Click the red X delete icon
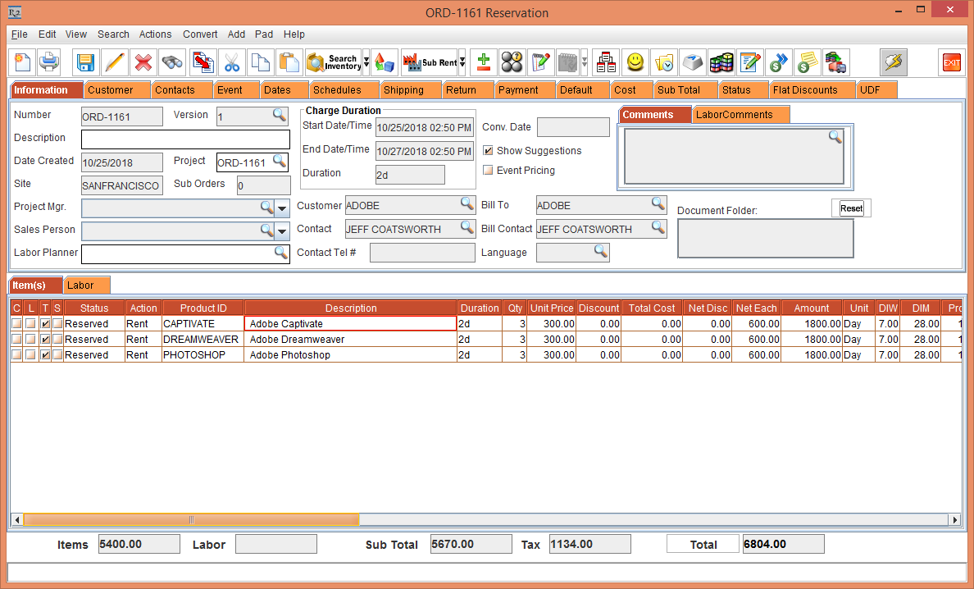Image resolution: width=974 pixels, height=589 pixels. [x=143, y=62]
